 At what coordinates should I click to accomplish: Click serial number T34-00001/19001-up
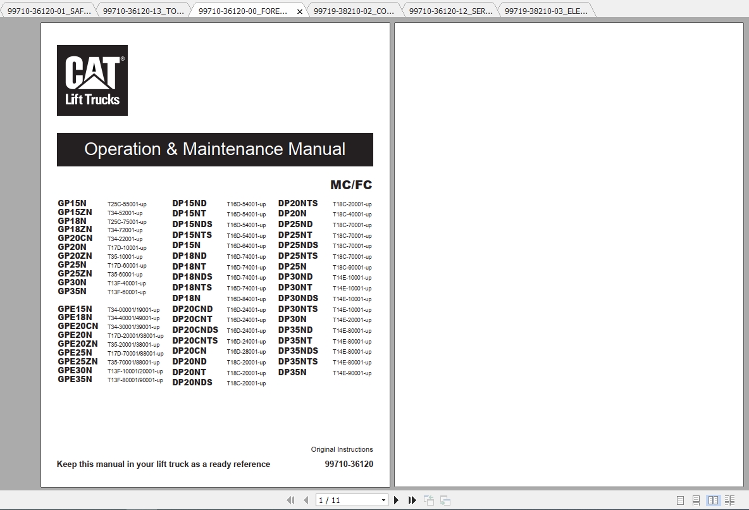pos(133,310)
